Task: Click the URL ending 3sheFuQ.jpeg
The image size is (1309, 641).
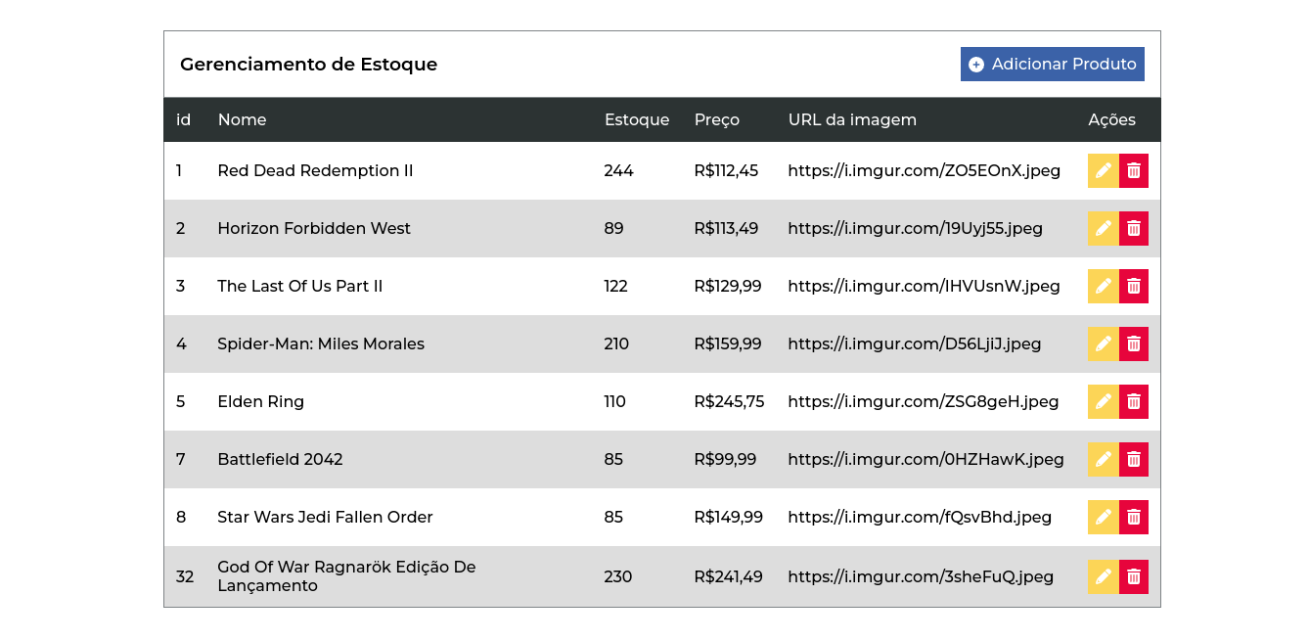Action: tap(921, 576)
